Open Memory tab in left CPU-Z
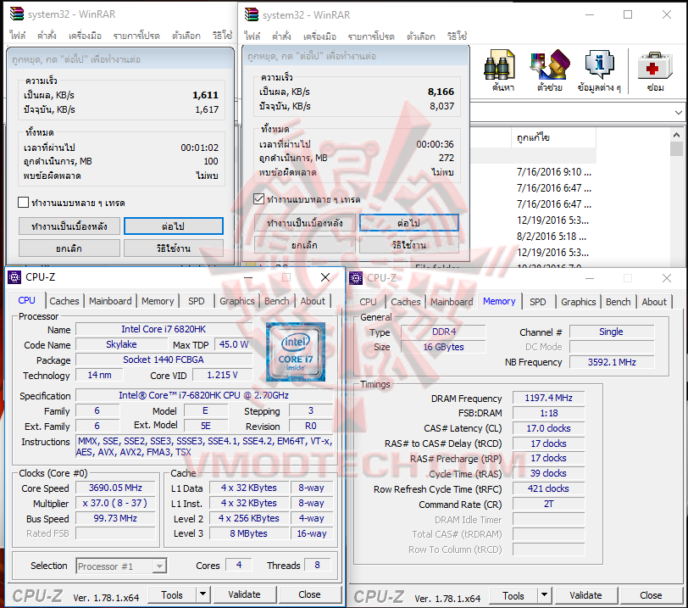Viewport: 688px width, 608px height. 158,301
